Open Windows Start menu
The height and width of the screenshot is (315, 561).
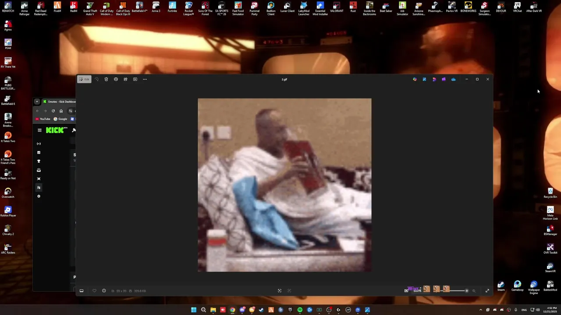[194, 310]
